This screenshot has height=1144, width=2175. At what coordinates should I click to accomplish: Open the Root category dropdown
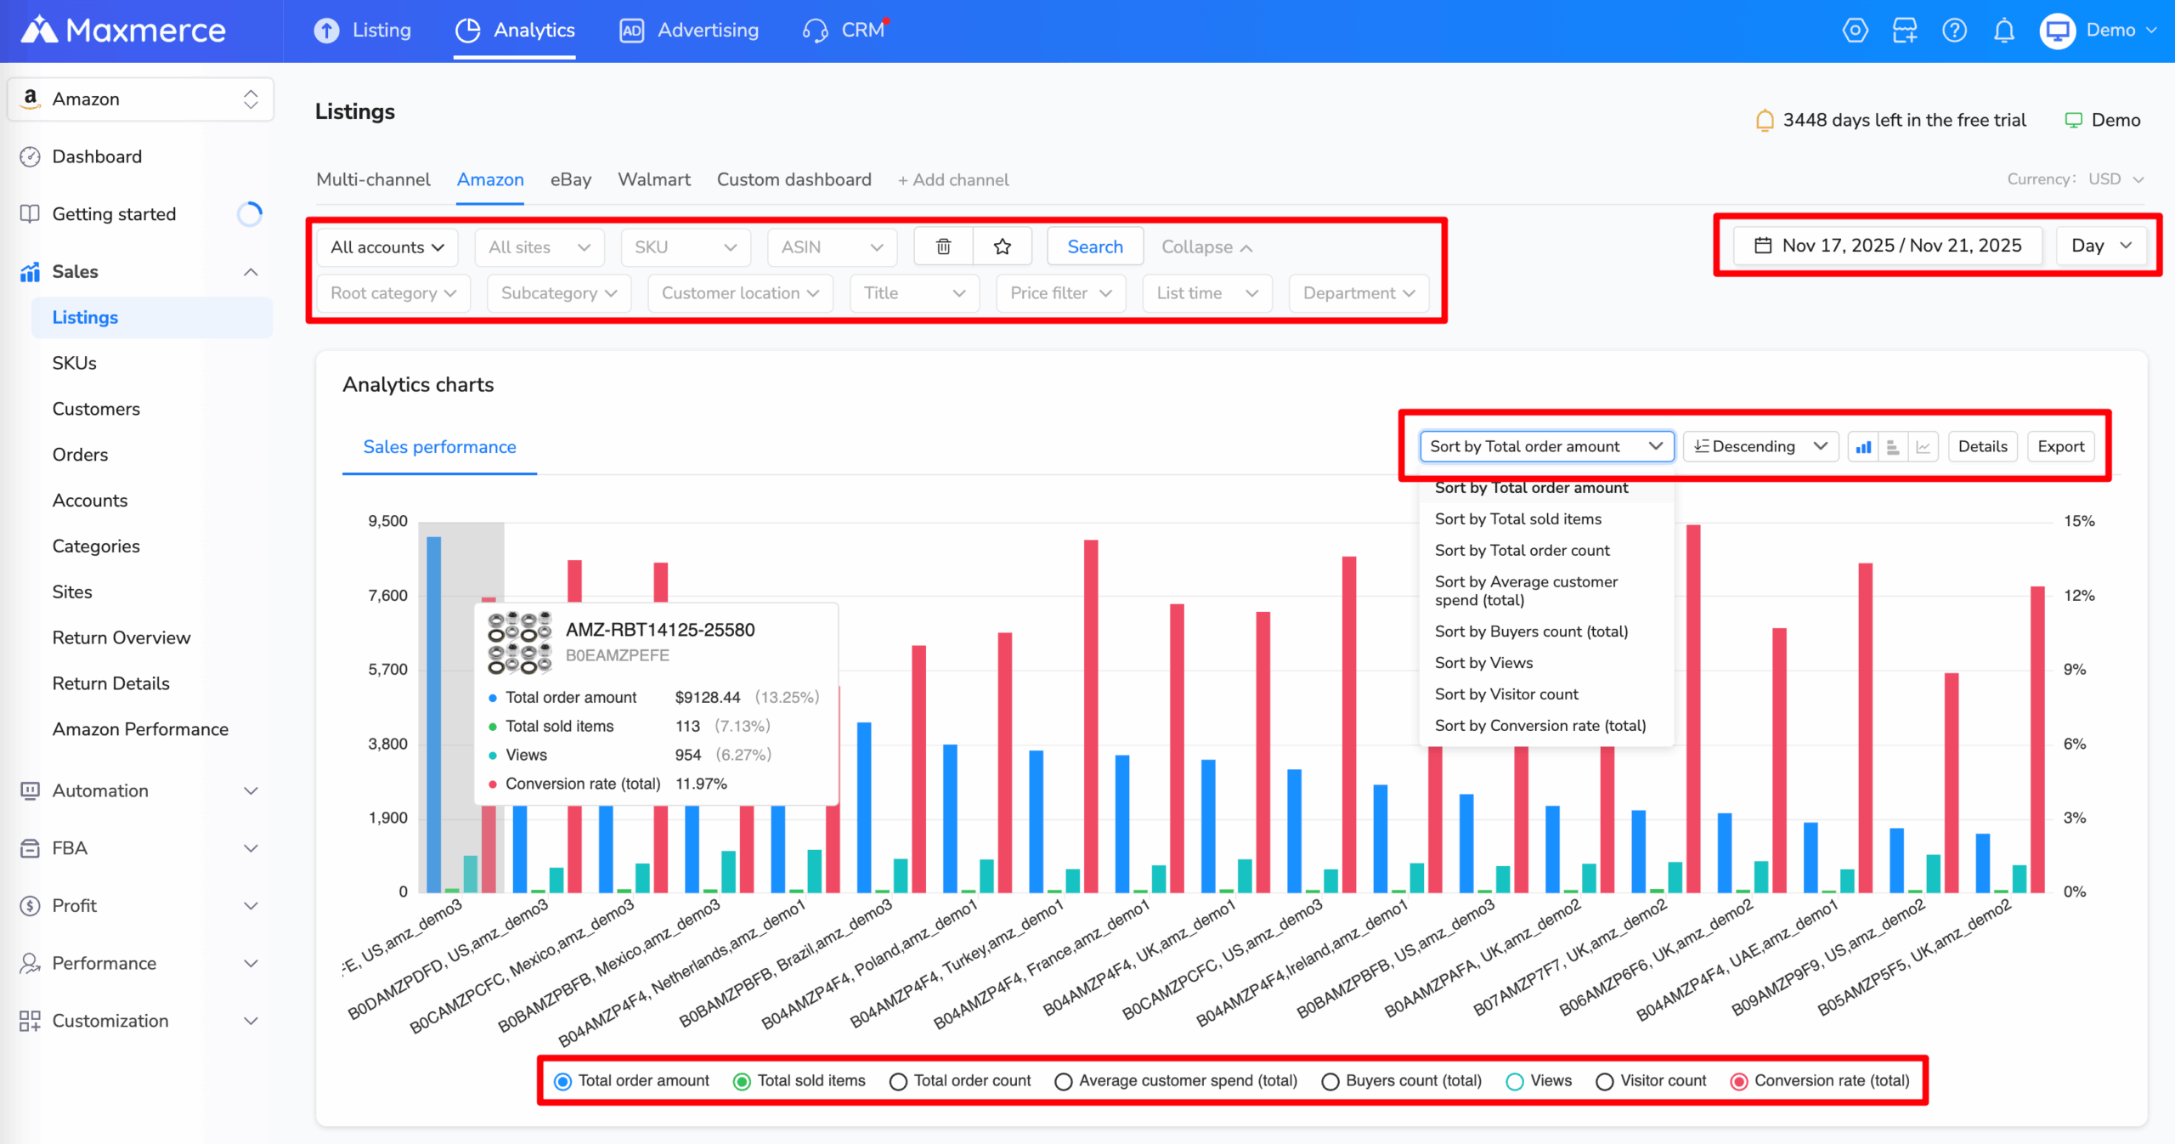pos(393,292)
